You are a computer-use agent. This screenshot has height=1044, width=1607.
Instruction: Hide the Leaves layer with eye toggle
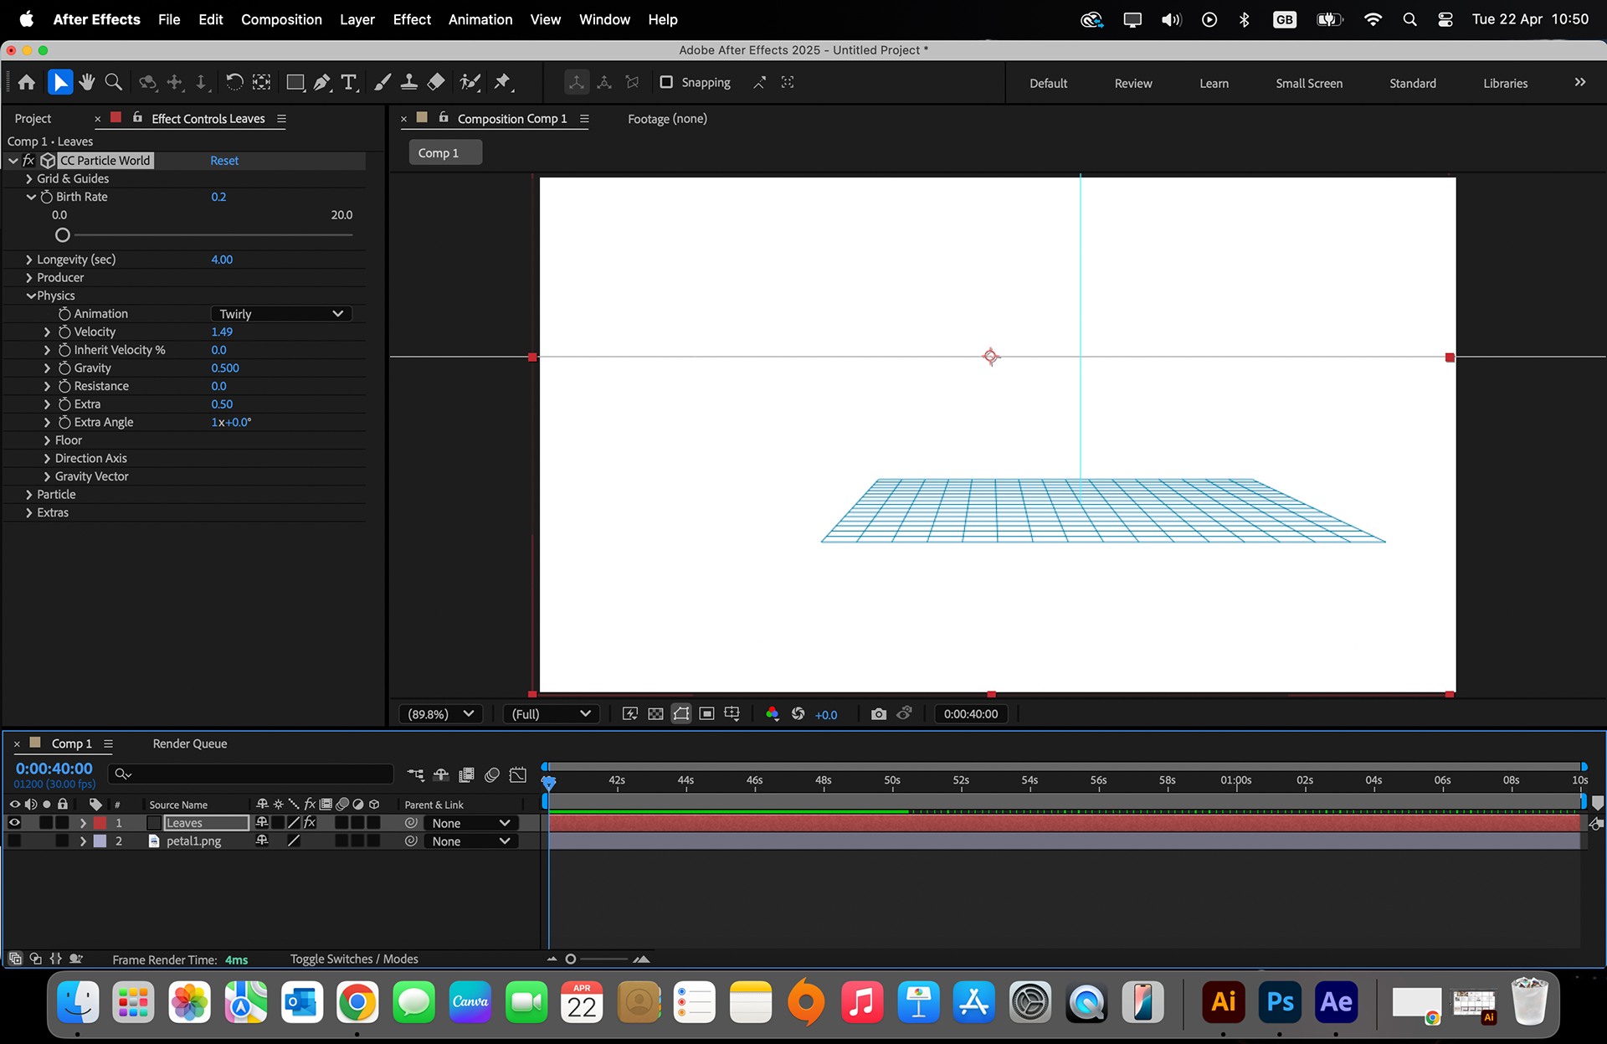pos(14,823)
